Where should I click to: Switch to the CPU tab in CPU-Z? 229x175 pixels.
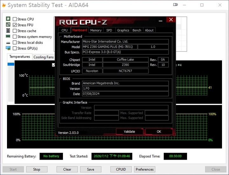64,30
